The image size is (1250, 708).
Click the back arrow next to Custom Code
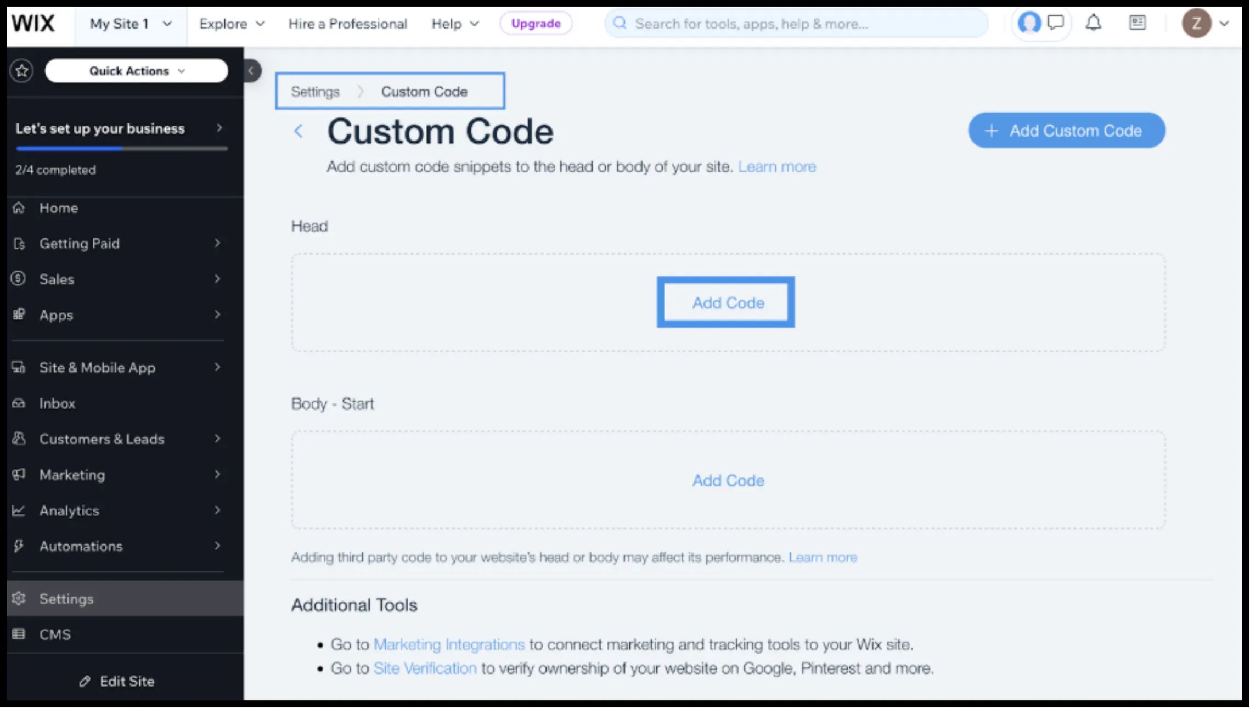coord(299,132)
